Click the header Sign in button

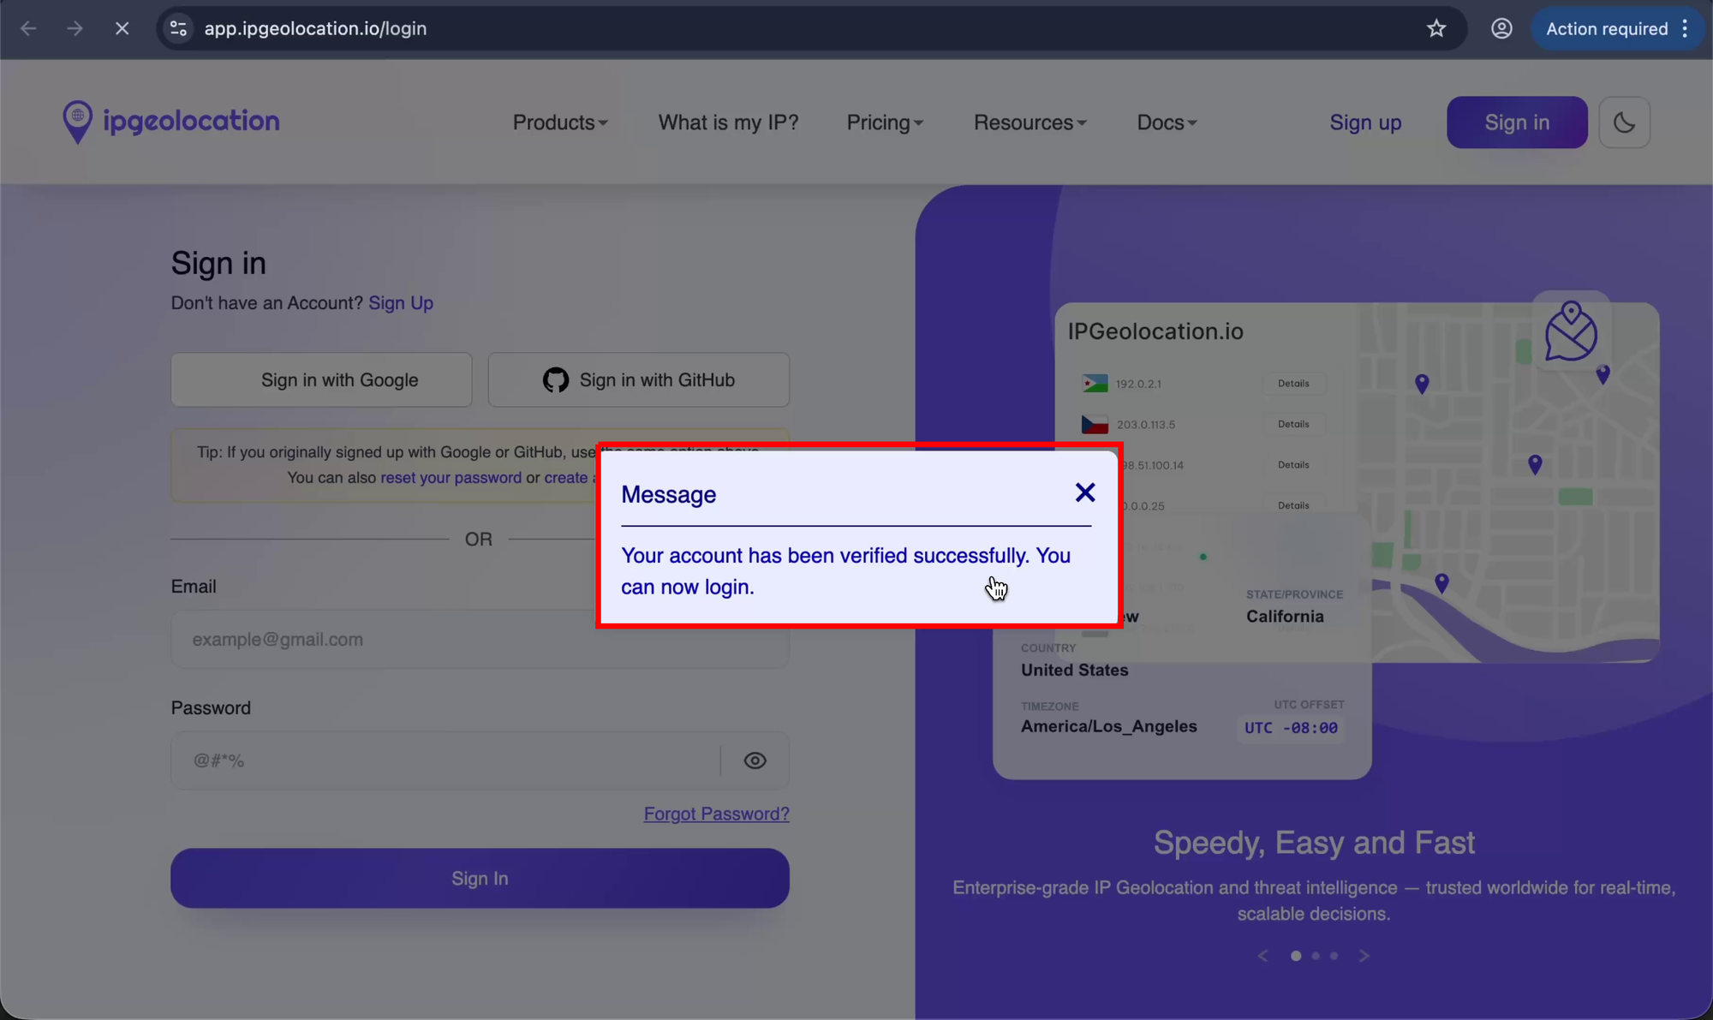click(1517, 122)
